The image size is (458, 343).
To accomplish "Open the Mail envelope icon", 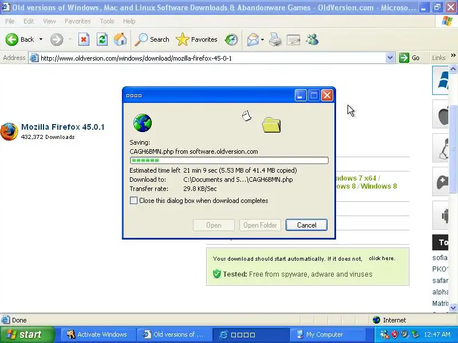I will point(253,39).
